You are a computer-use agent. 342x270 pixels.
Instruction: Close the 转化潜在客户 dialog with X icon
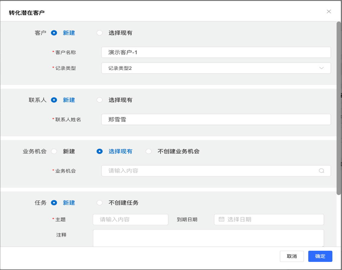click(329, 11)
